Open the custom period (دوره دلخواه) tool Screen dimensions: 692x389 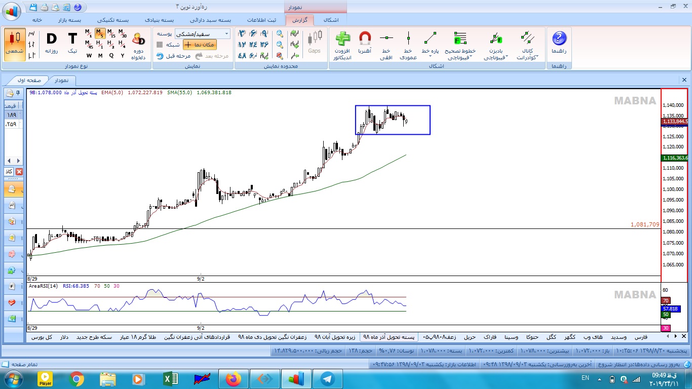[x=138, y=46]
